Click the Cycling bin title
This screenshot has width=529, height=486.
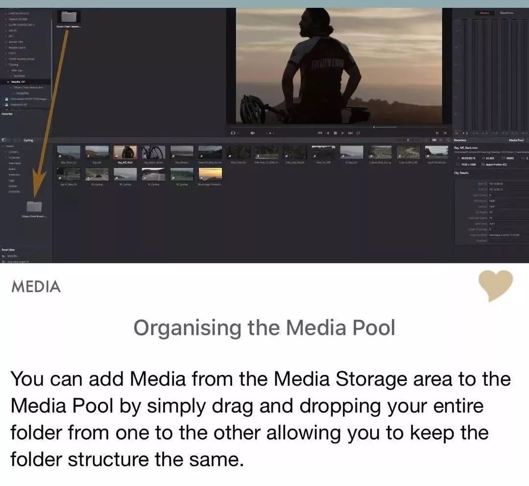(x=28, y=140)
